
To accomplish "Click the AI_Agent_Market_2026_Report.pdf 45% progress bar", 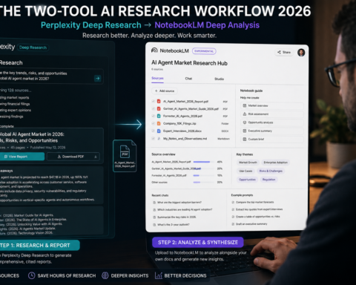I will (204, 162).
